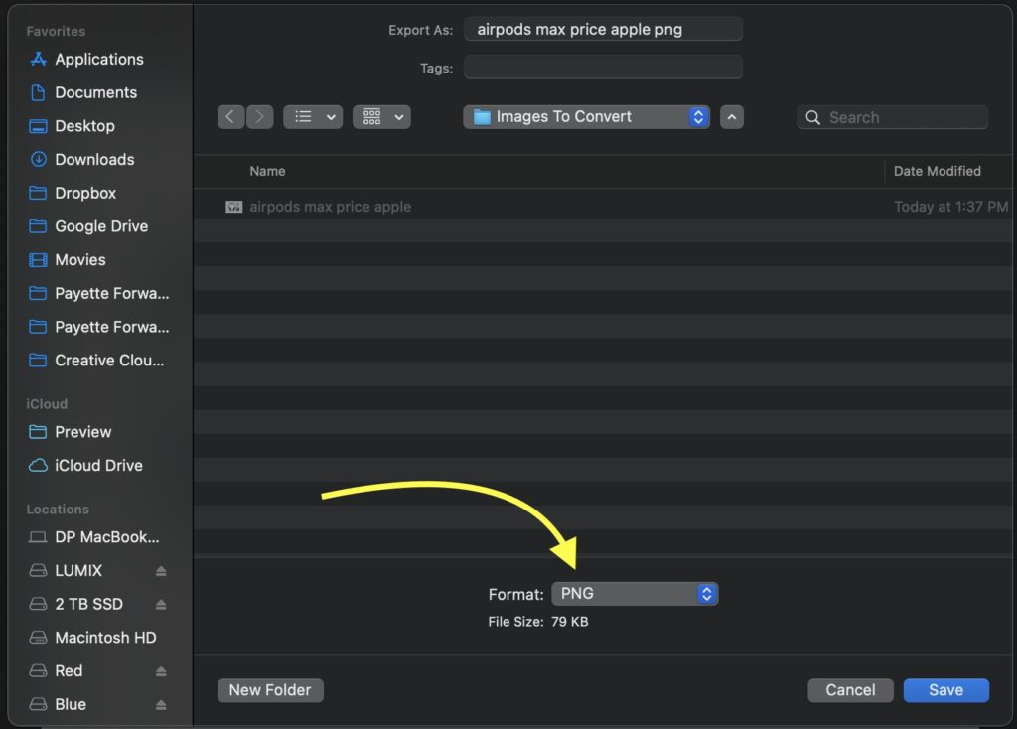Click the Documents page icon
This screenshot has width=1017, height=729.
39,92
